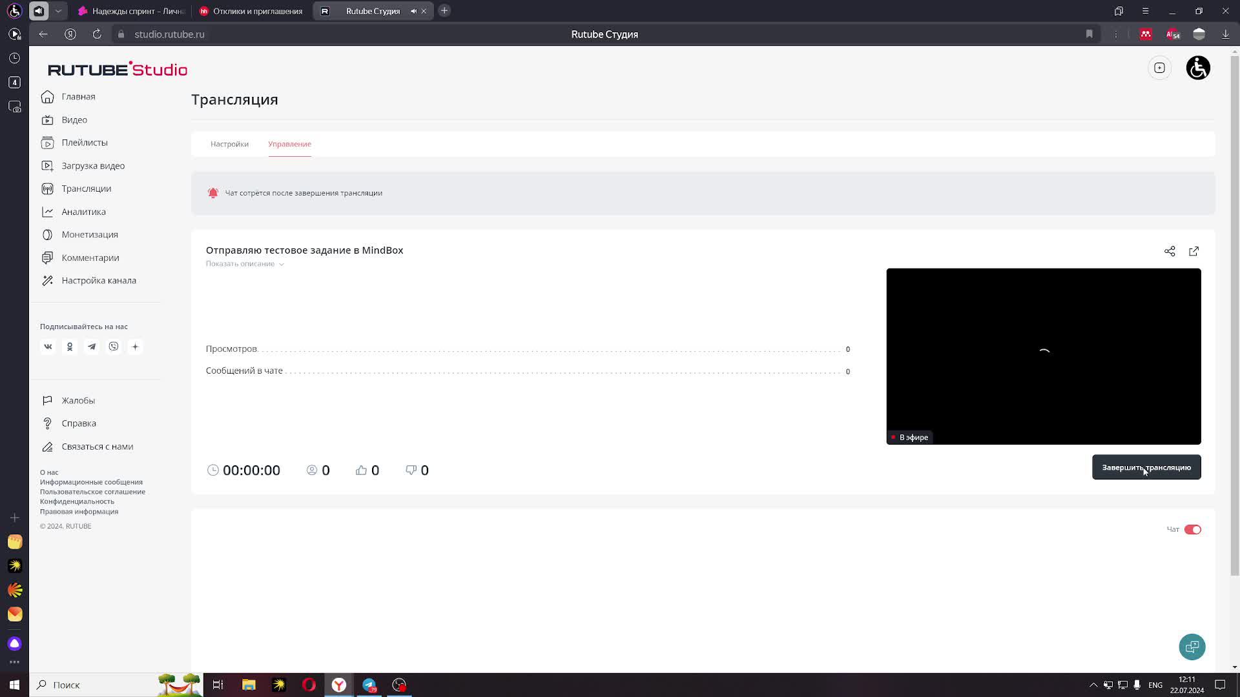This screenshot has height=697, width=1240.
Task: Open the tab list dropdown arrow in browser
Action: (58, 11)
